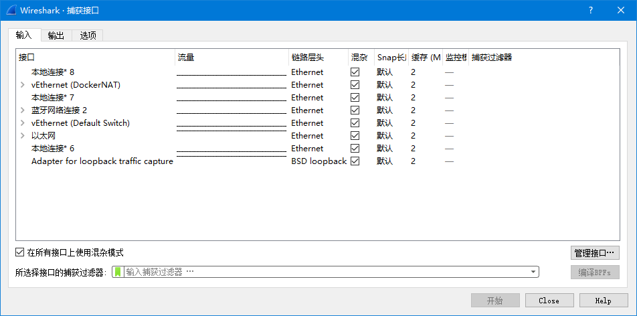Click the 捕获过滤器 column header
This screenshot has height=316, width=637.
point(544,58)
